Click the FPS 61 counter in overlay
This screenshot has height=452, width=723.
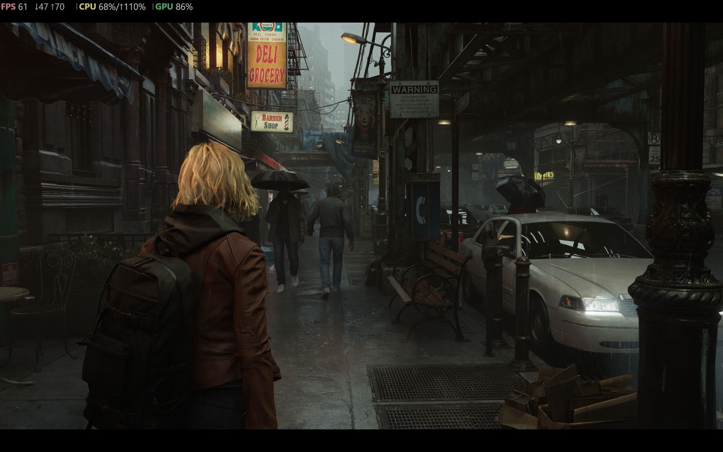coord(14,7)
